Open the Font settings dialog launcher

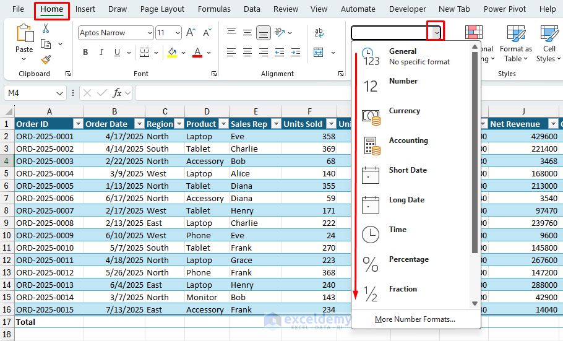coord(214,74)
